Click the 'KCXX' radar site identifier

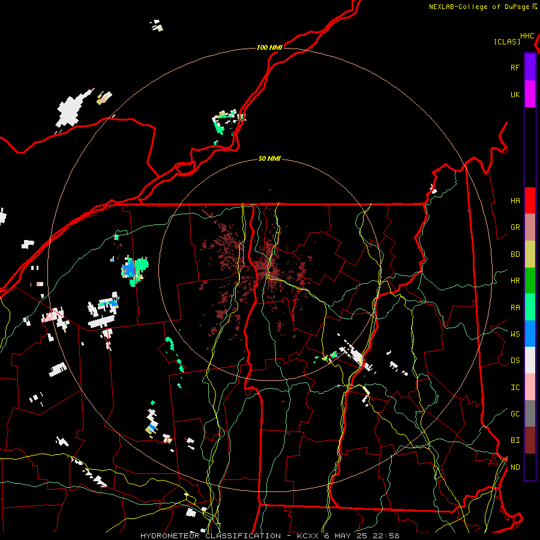tap(308, 536)
